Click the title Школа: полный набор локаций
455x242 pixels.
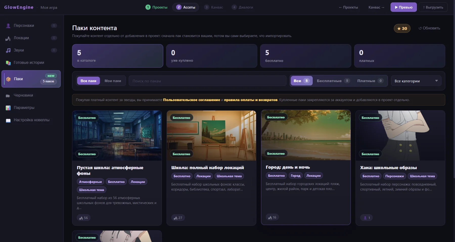[x=208, y=168]
